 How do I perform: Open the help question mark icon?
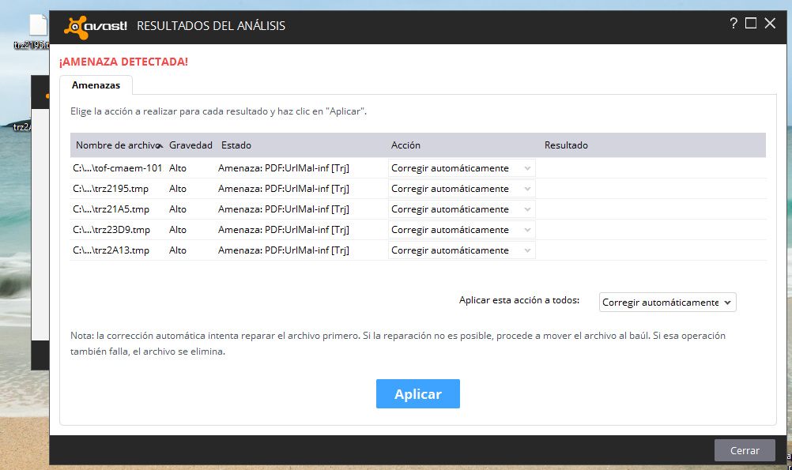coord(734,23)
